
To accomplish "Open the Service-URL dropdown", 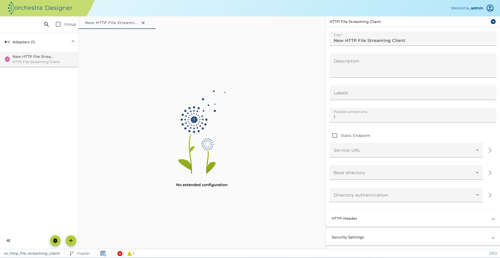I will pos(406,150).
